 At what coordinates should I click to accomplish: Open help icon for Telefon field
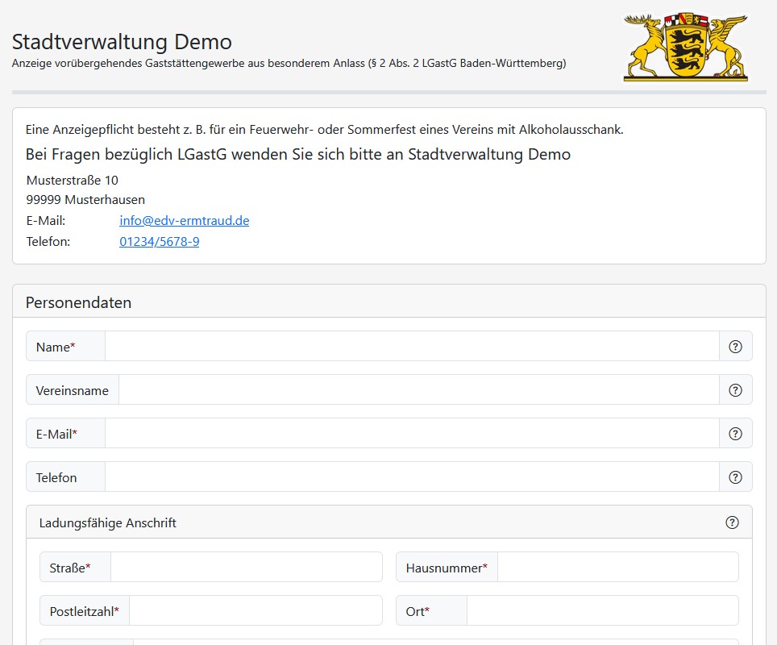(x=735, y=477)
